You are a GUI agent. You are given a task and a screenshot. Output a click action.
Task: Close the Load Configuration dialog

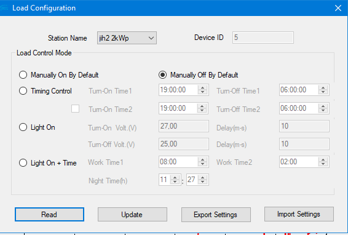(338, 8)
